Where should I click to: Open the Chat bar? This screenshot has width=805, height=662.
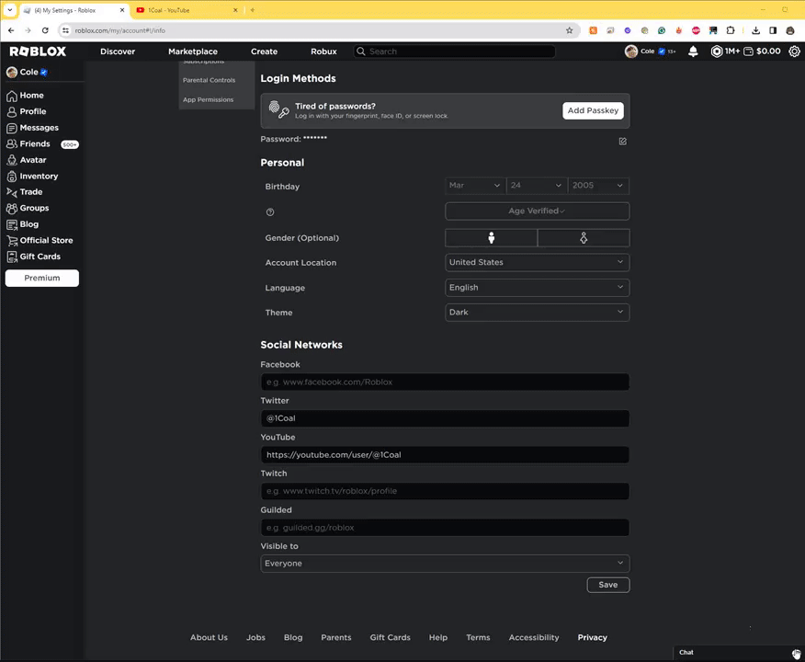pyautogui.click(x=738, y=653)
